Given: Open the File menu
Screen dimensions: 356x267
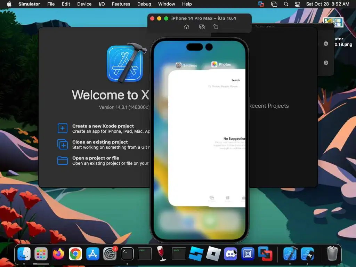Looking at the screenshot, I should (x=51, y=4).
